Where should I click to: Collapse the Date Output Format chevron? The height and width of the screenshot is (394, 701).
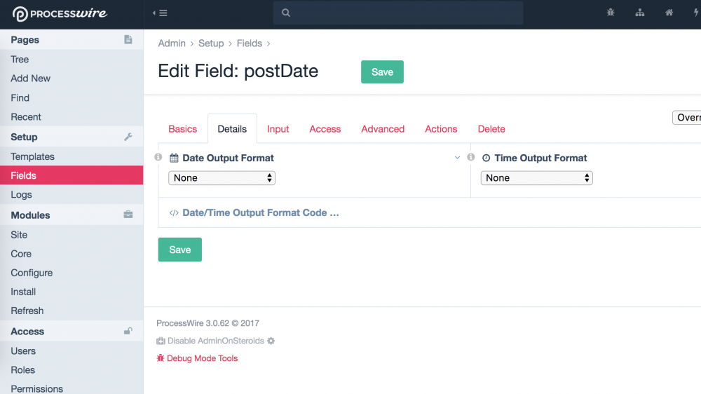[x=458, y=158]
